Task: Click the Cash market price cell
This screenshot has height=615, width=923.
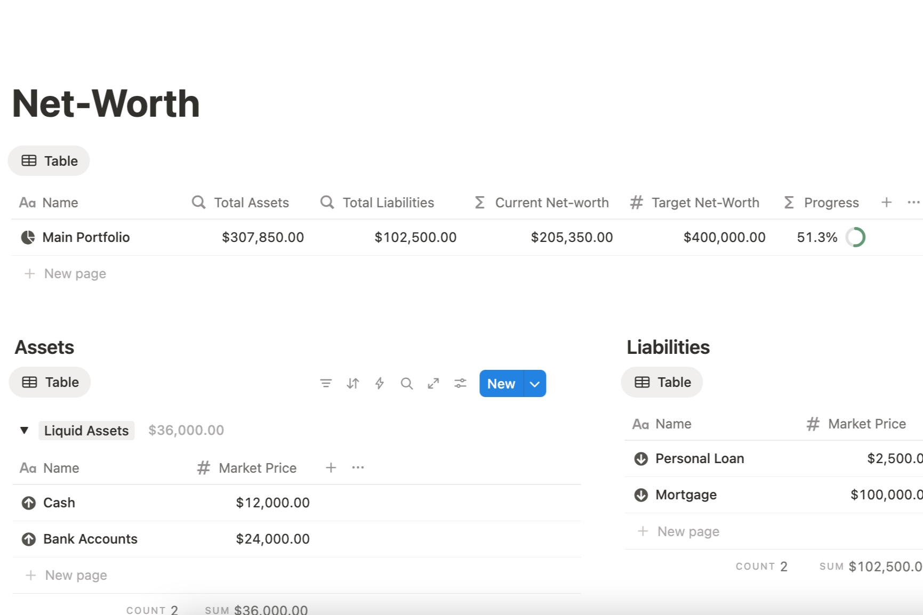Action: point(272,503)
